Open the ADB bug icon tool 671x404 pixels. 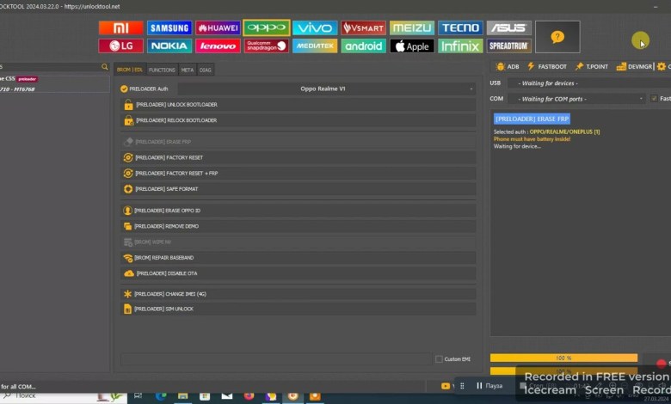pos(507,66)
